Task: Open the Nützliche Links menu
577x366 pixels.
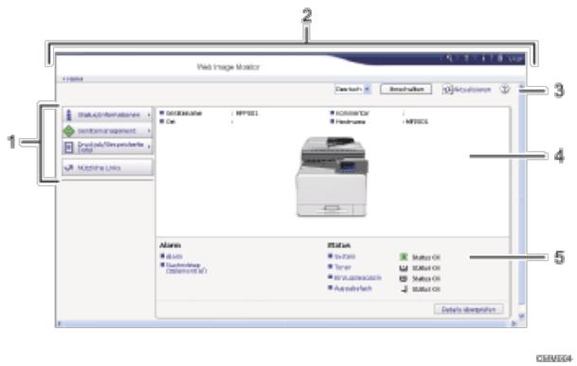Action: tap(107, 168)
